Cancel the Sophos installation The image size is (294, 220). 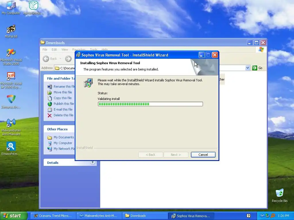coord(203,155)
